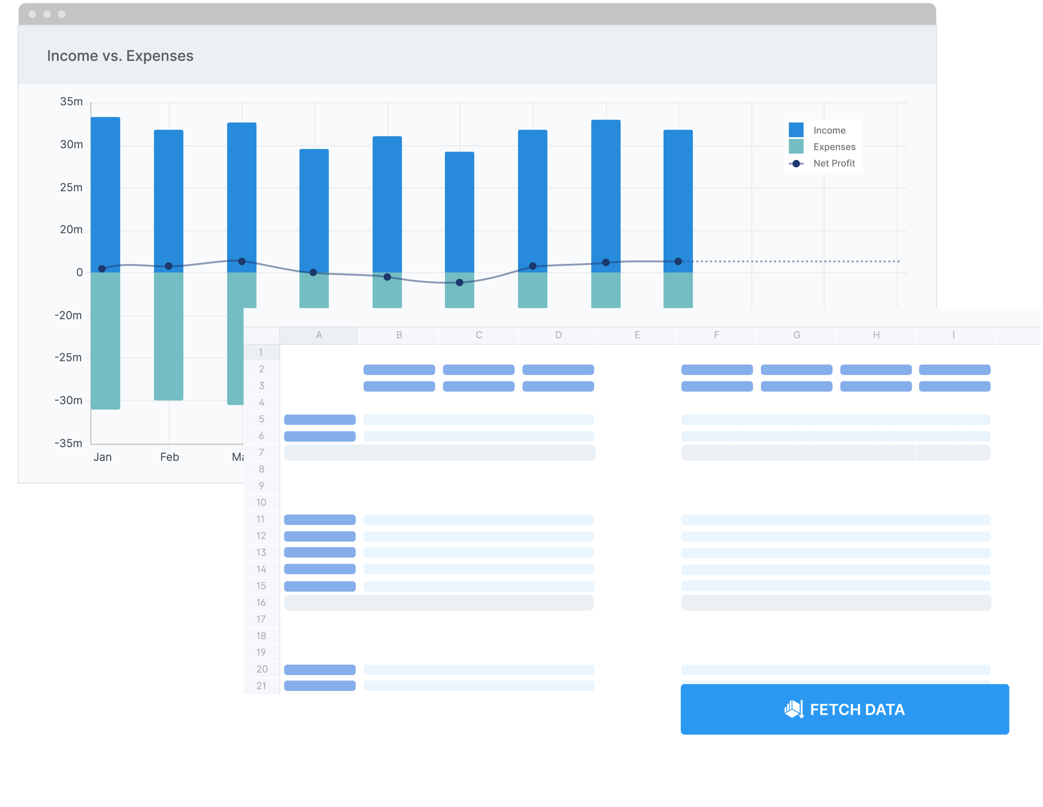
Task: Click the first window control dot
Action: (33, 14)
